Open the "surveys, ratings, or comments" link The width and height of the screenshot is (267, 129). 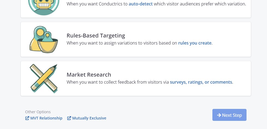coord(201,82)
